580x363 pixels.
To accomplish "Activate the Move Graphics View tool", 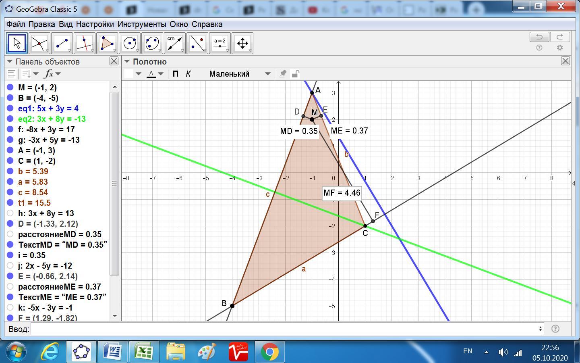I will pyautogui.click(x=242, y=43).
